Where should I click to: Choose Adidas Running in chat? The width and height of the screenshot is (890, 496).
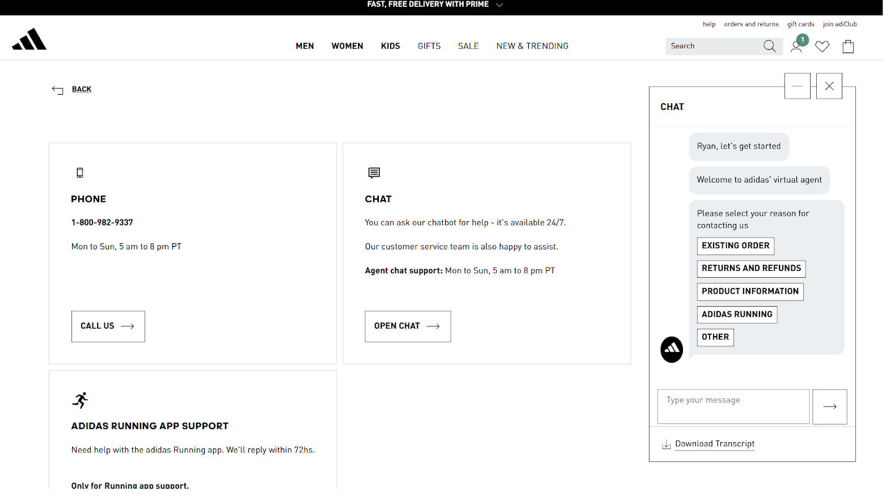point(737,315)
